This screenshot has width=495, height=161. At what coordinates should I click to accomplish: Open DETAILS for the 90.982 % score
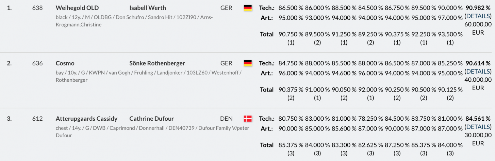pos(478,16)
